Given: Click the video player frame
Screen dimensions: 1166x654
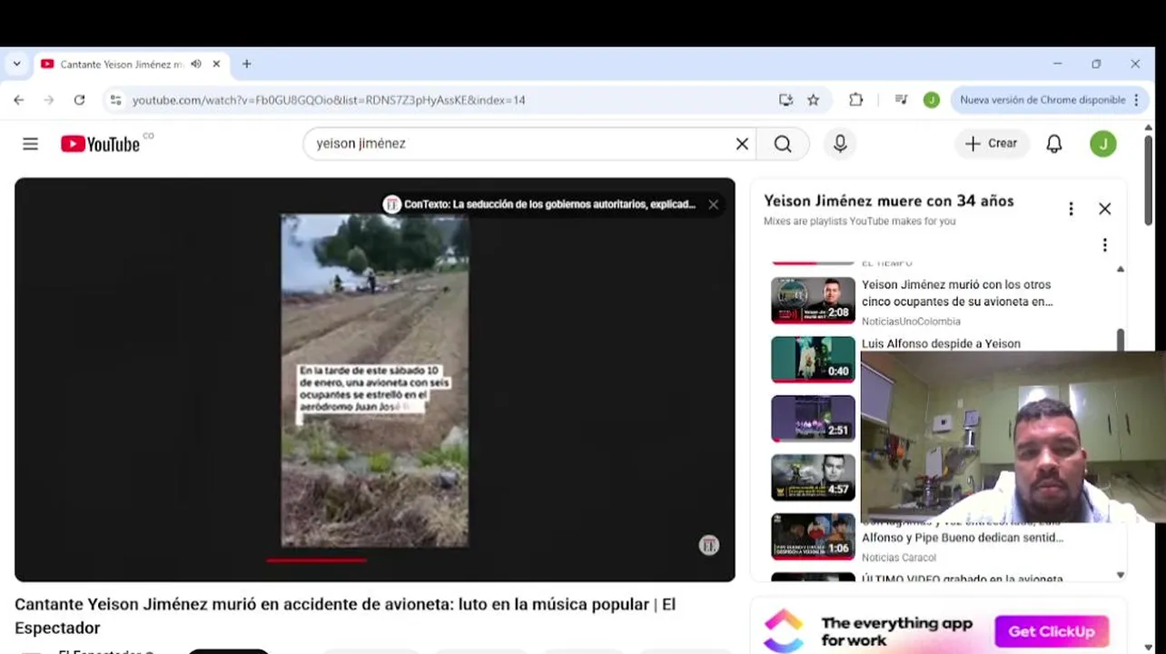Looking at the screenshot, I should 375,380.
